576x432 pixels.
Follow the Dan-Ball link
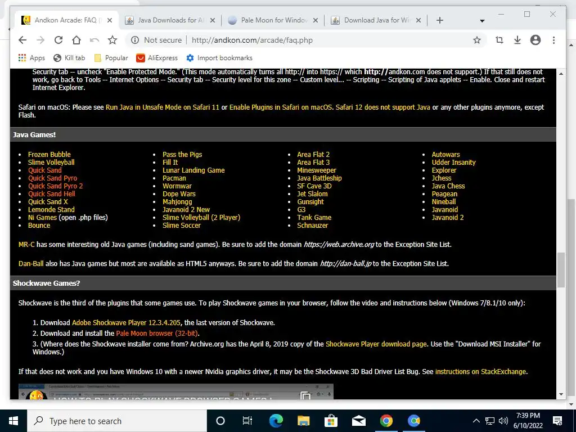[31, 263]
